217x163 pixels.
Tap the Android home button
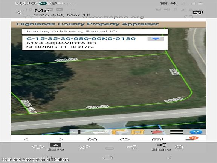click(108, 158)
